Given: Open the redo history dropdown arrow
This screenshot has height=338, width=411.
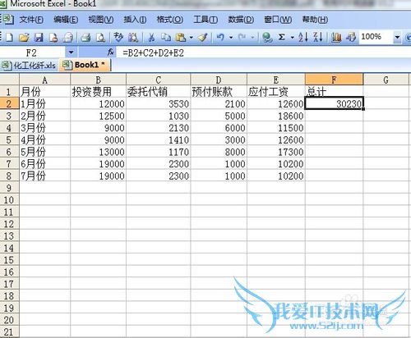Looking at the screenshot, I should [x=252, y=37].
